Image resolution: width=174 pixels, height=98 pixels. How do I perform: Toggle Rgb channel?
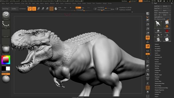pos(65,8)
